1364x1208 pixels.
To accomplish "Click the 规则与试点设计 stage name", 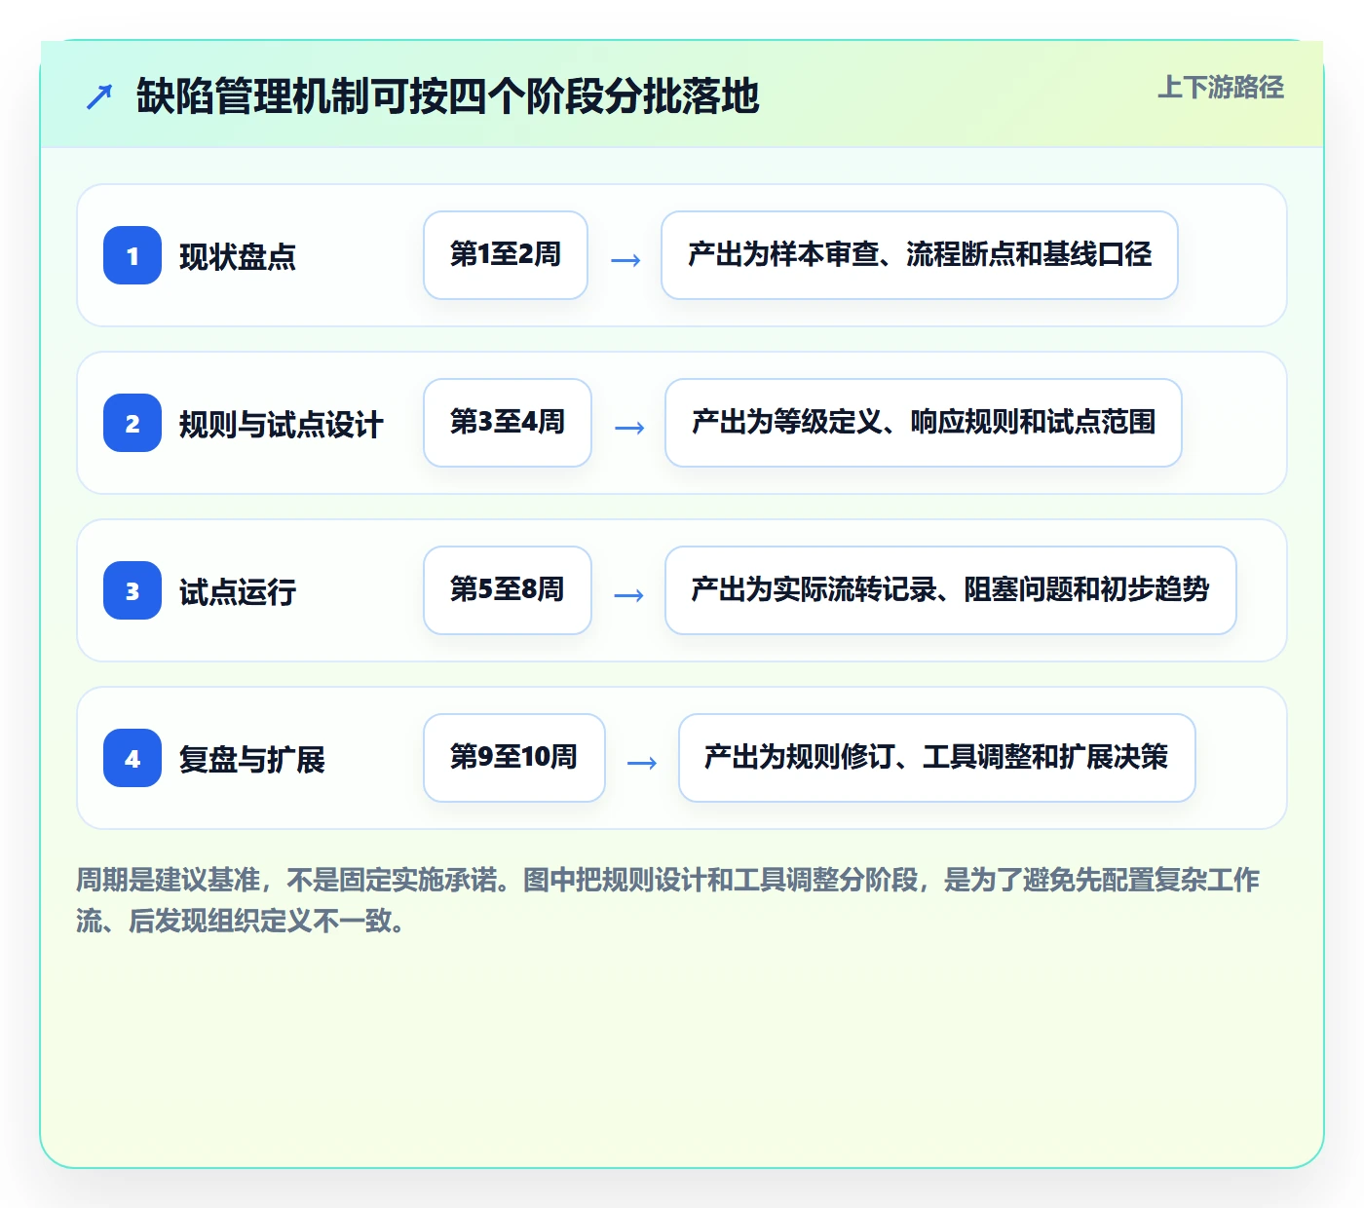I will (282, 424).
